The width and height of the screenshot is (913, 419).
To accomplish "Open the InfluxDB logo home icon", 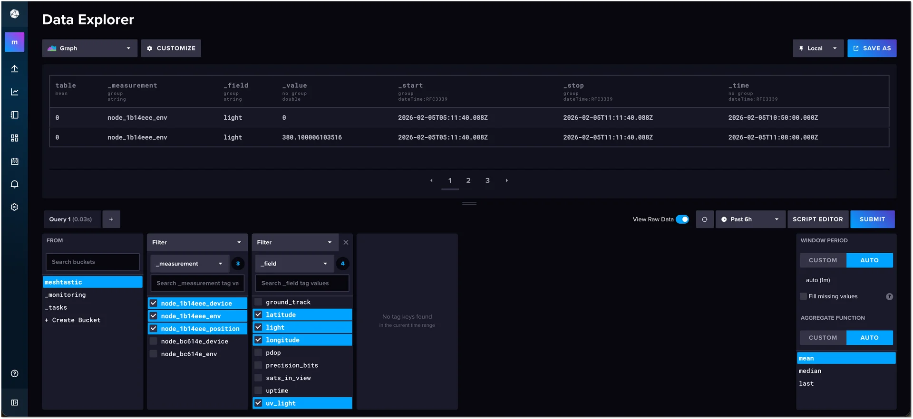I will tap(14, 14).
